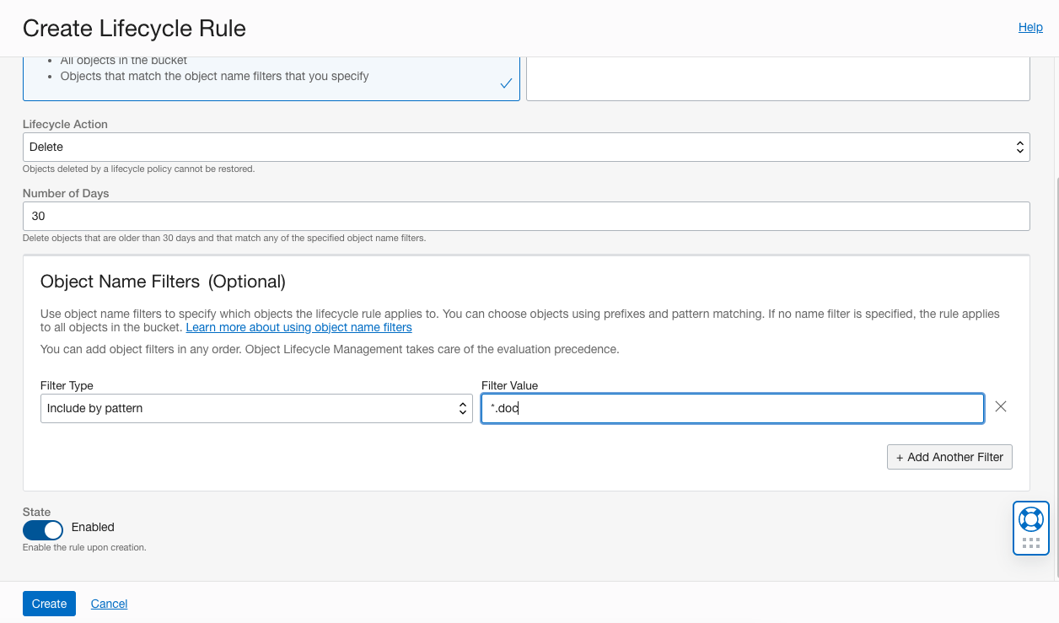This screenshot has height=623, width=1059.
Task: Select the objects matching filters card
Action: 271,79
